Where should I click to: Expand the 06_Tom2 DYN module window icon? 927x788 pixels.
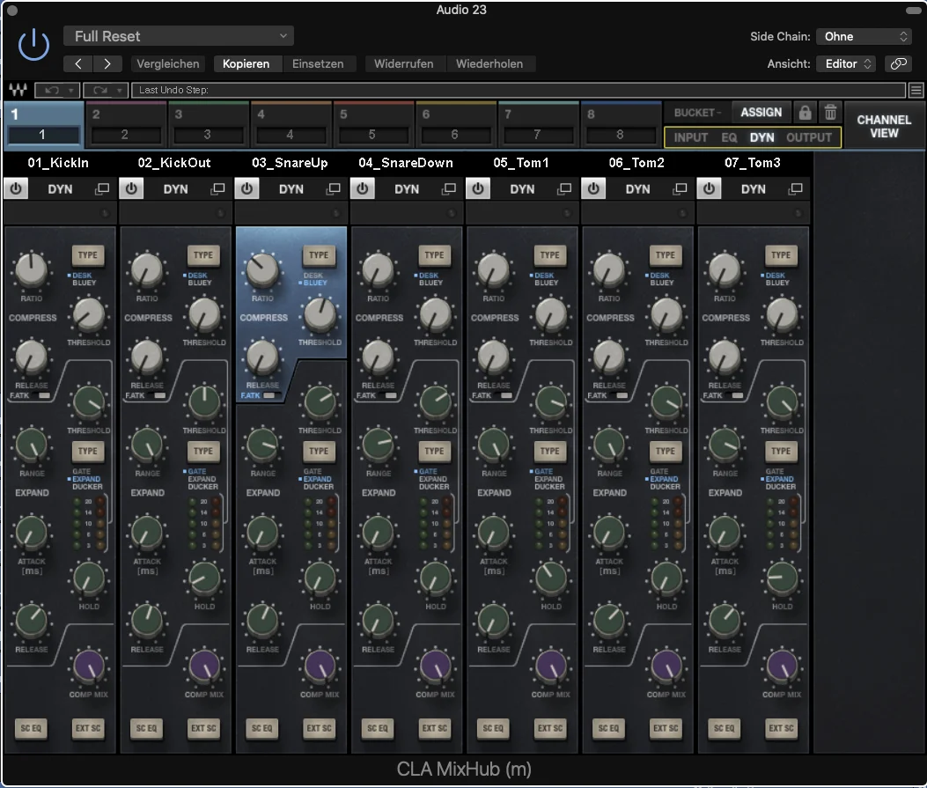[680, 189]
